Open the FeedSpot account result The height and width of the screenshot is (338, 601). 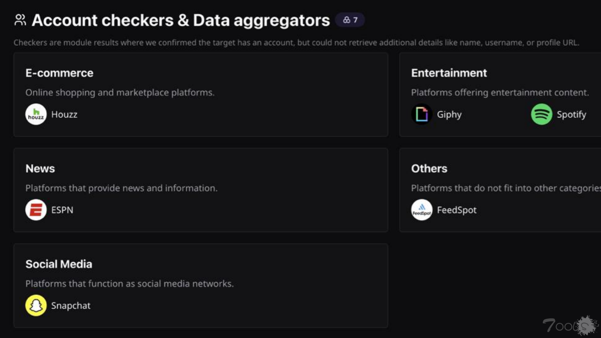click(x=456, y=210)
